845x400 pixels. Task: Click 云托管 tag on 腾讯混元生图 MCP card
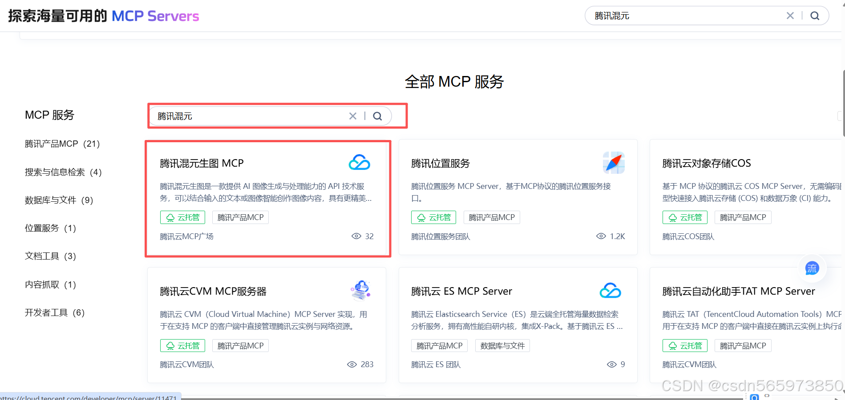coord(182,217)
